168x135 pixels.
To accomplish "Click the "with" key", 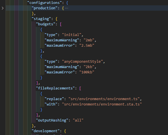I will 51,104.
